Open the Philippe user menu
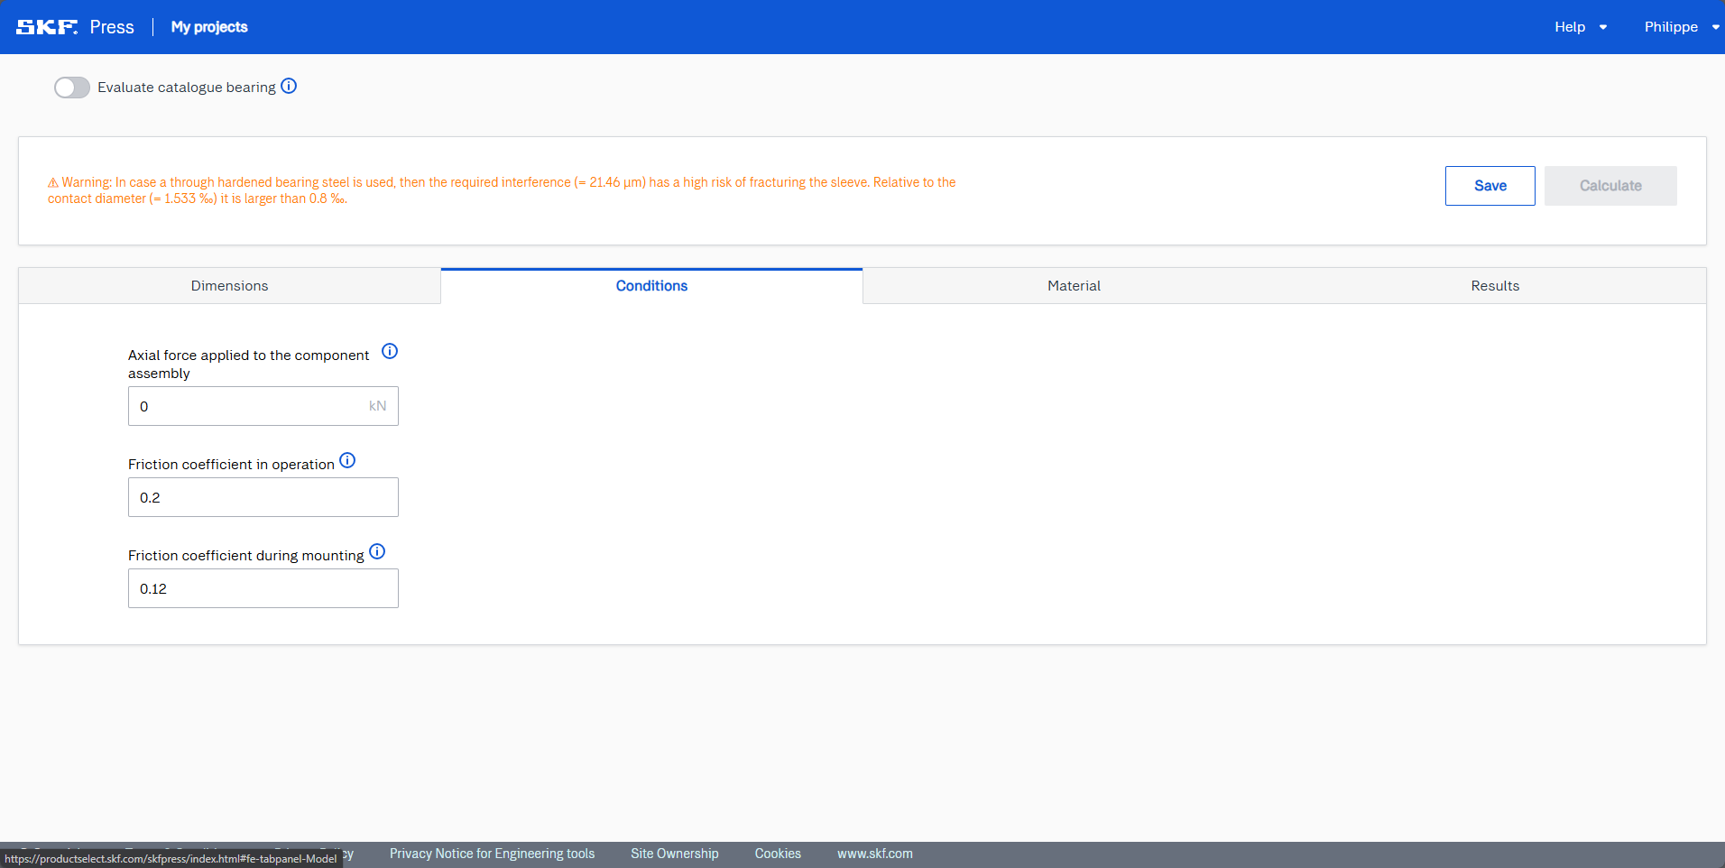The image size is (1725, 868). tap(1680, 27)
